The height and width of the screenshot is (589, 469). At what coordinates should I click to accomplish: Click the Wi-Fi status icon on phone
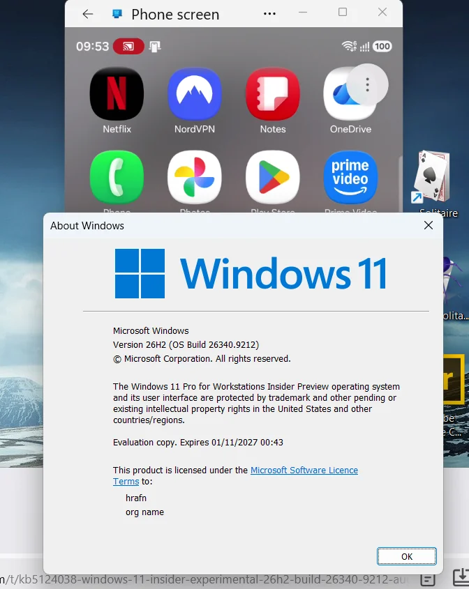click(x=349, y=46)
